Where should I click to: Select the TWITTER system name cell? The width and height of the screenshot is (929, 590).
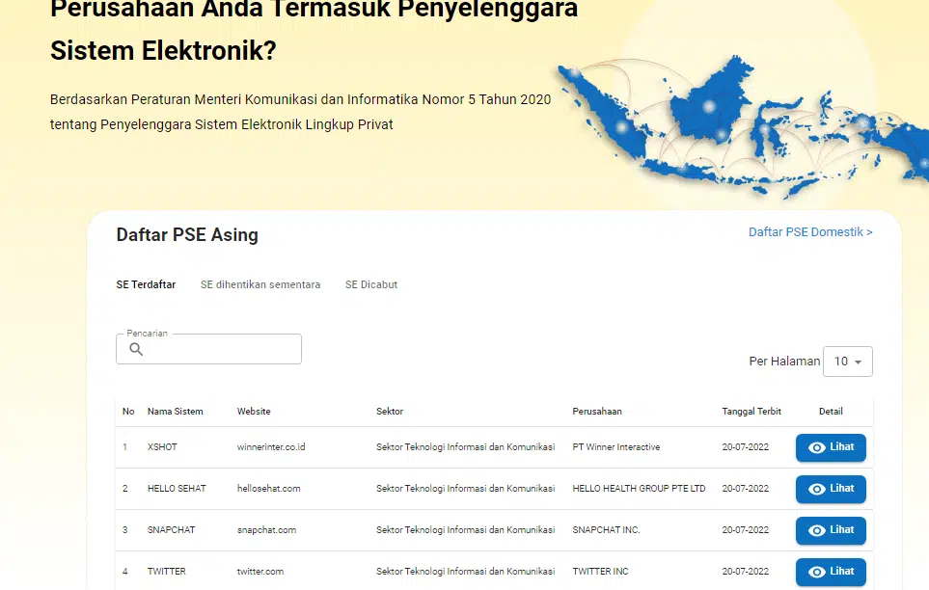[167, 572]
